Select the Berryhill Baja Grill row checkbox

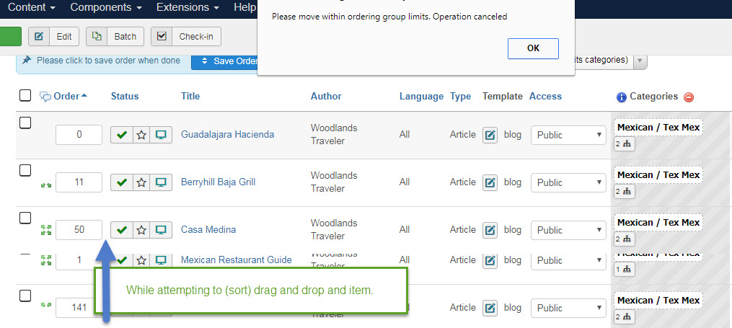click(x=25, y=170)
